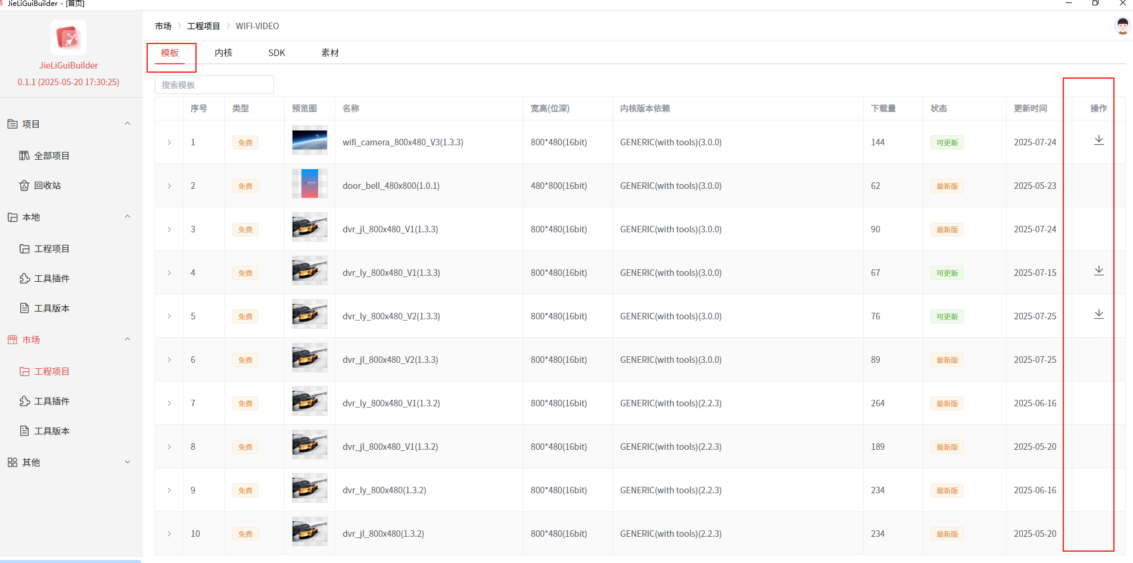This screenshot has width=1133, height=563.
Task: Click date 2025-05-20 in row 8
Action: 1035,447
